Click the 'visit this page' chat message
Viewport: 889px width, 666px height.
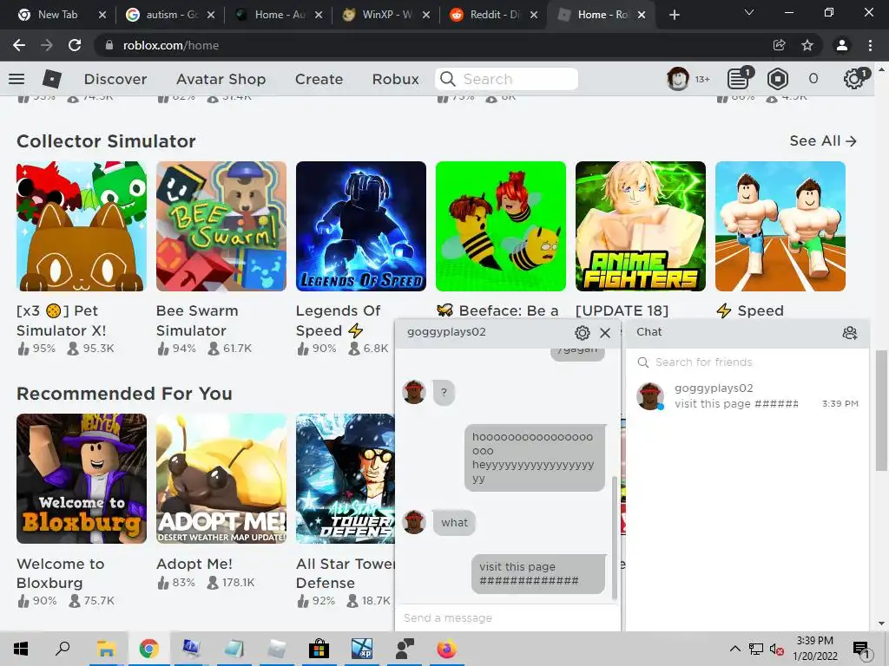(x=538, y=574)
